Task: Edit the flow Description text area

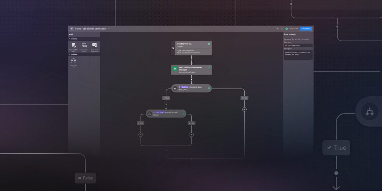Action: [x=298, y=55]
